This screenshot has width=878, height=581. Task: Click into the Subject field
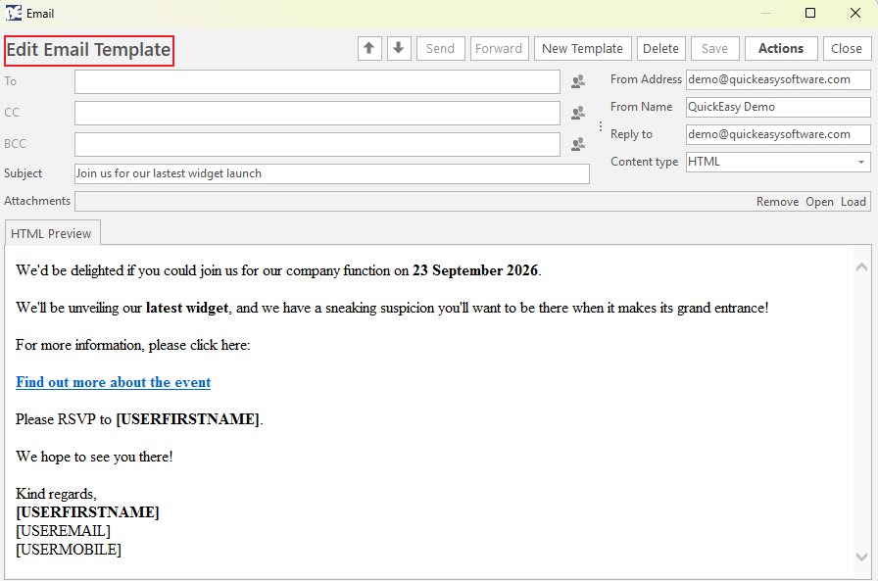point(331,173)
